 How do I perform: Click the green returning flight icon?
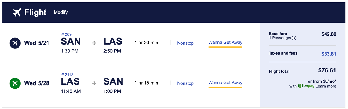coord(15,83)
